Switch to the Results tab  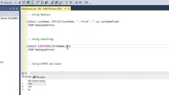click(x=27, y=77)
